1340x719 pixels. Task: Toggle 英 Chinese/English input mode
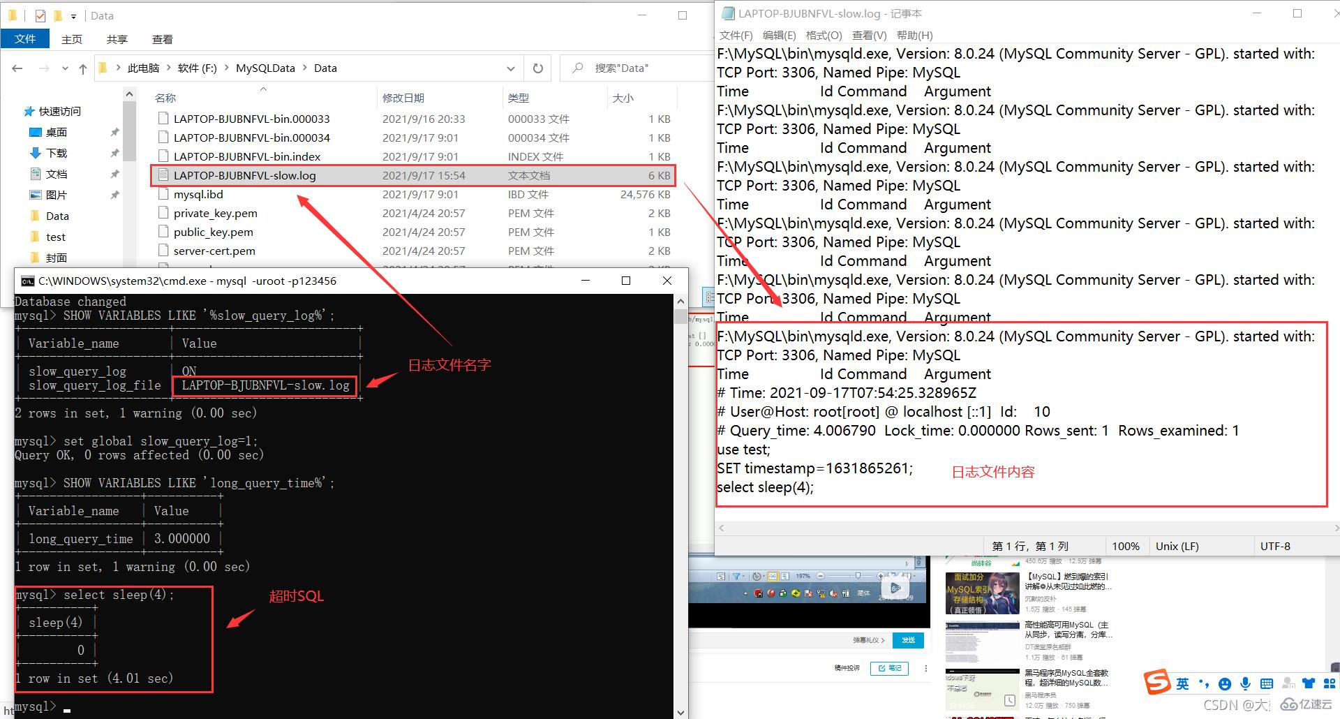1183,683
